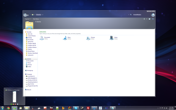Launch Google Chrome from the taskbar
This screenshot has height=110, width=176.
(8, 108)
